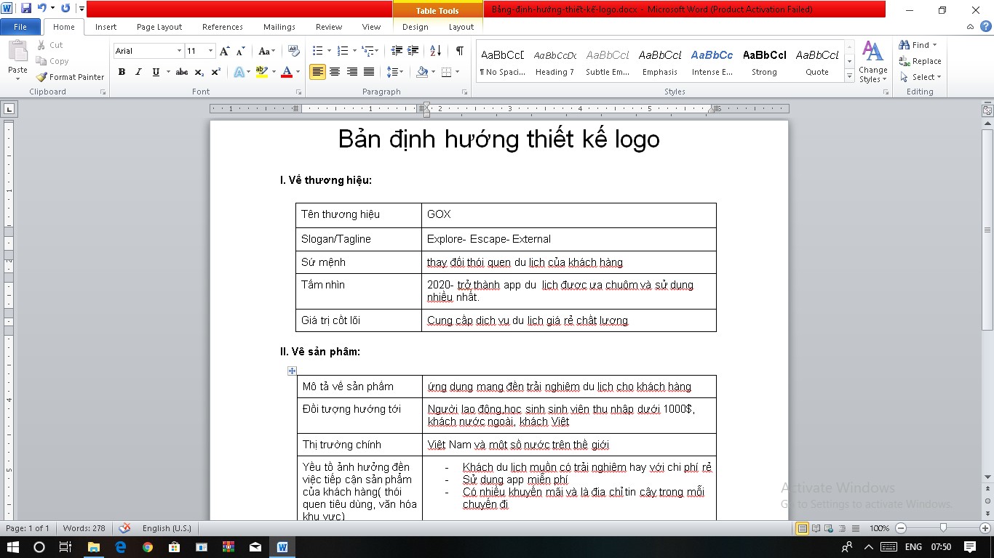Select the Strong style
Screen dimensions: 994x558
[x=764, y=62]
